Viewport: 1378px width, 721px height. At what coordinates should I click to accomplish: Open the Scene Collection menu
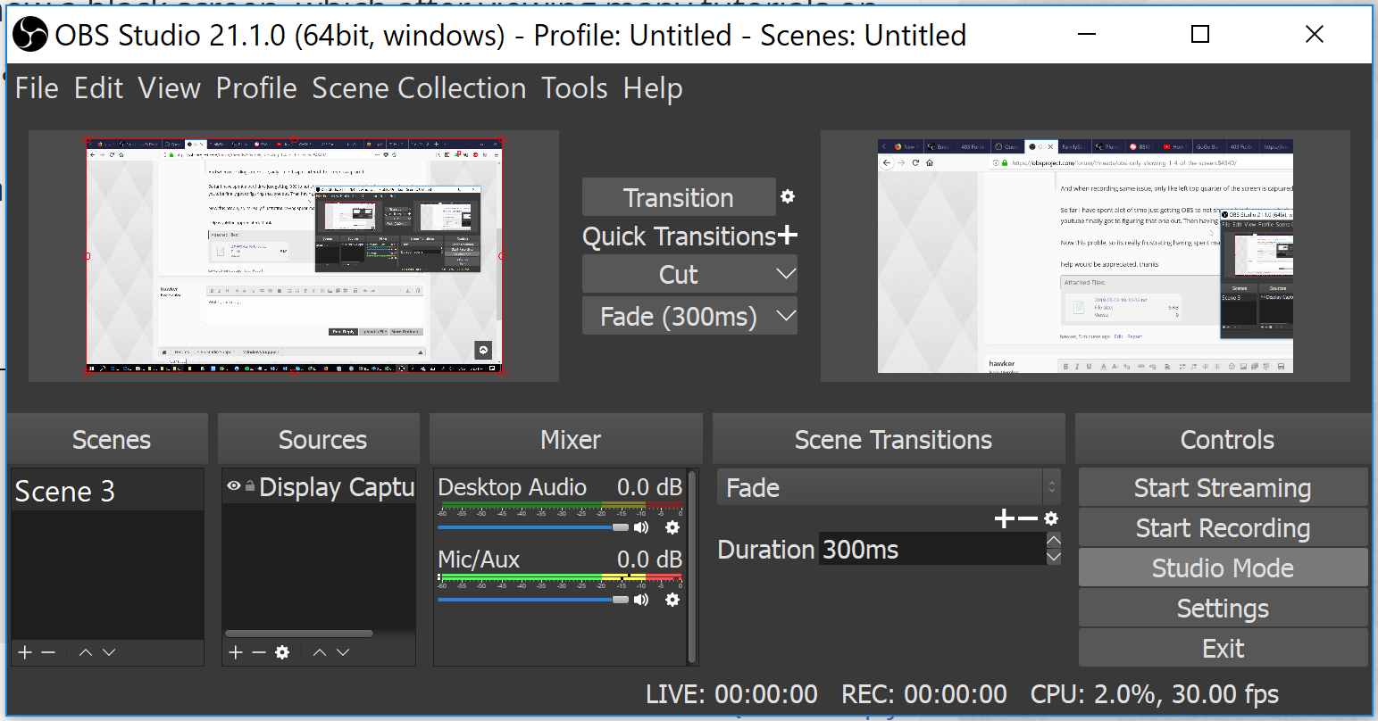tap(419, 88)
